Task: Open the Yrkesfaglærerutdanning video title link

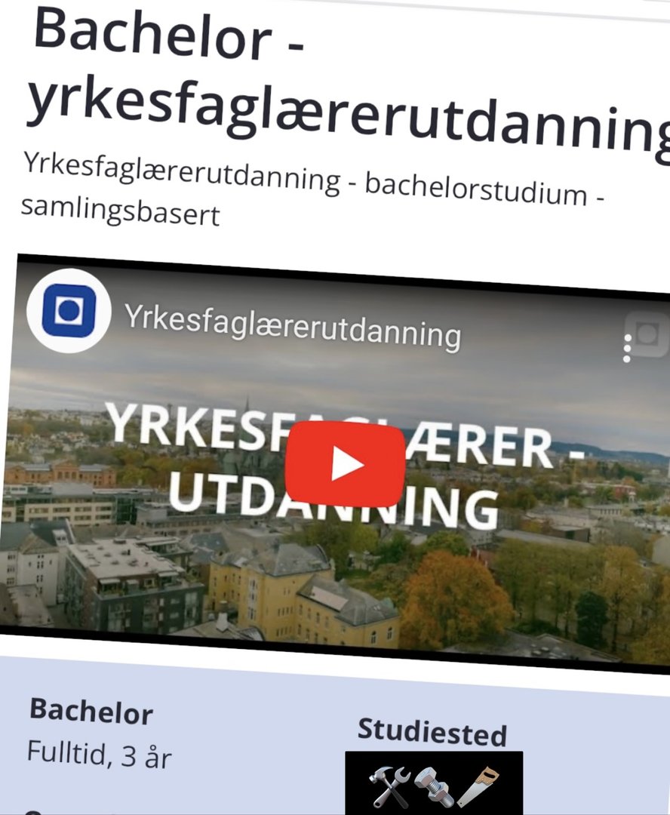Action: coord(293,326)
